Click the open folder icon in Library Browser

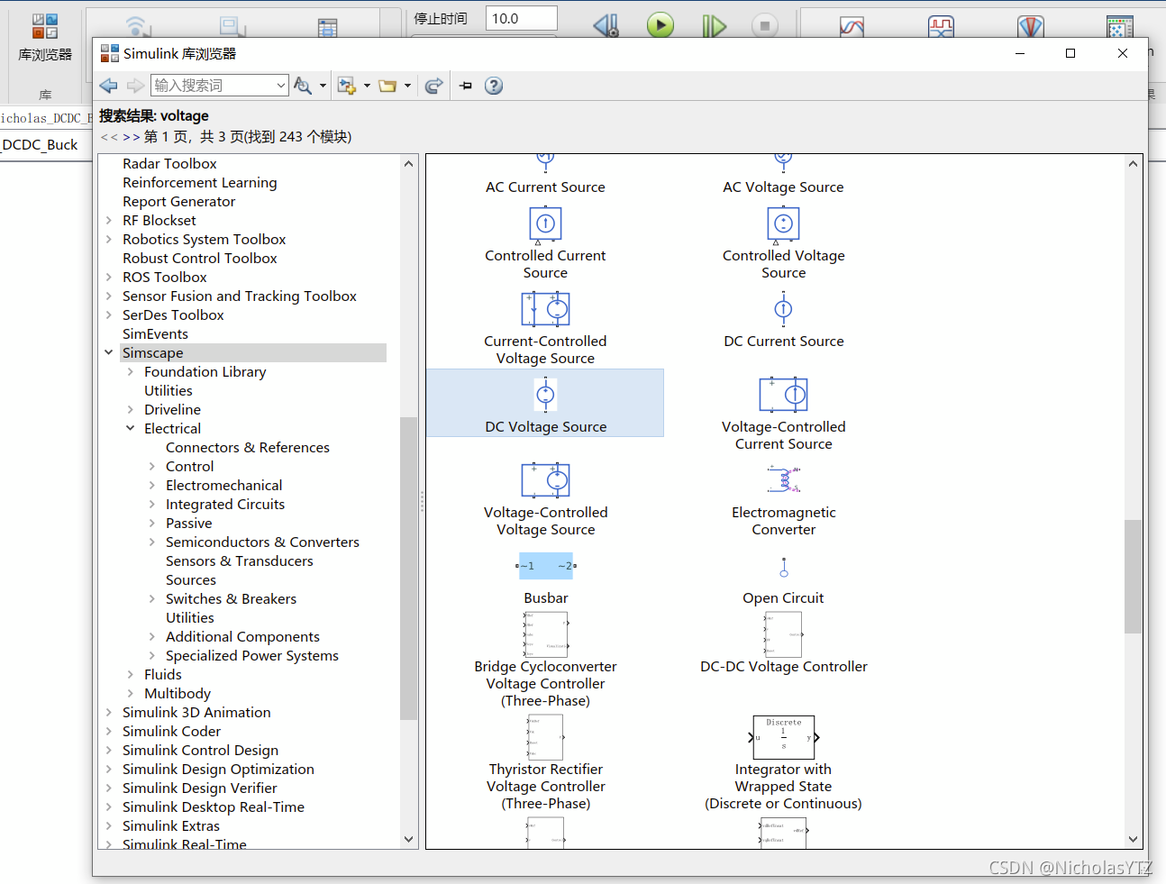388,86
